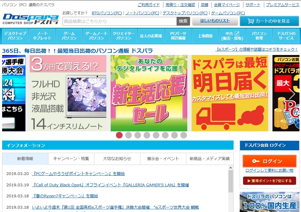301x212 pixels.
Task: Open 全国高校eスポーツ選手権 news link
Action: coord(115,207)
